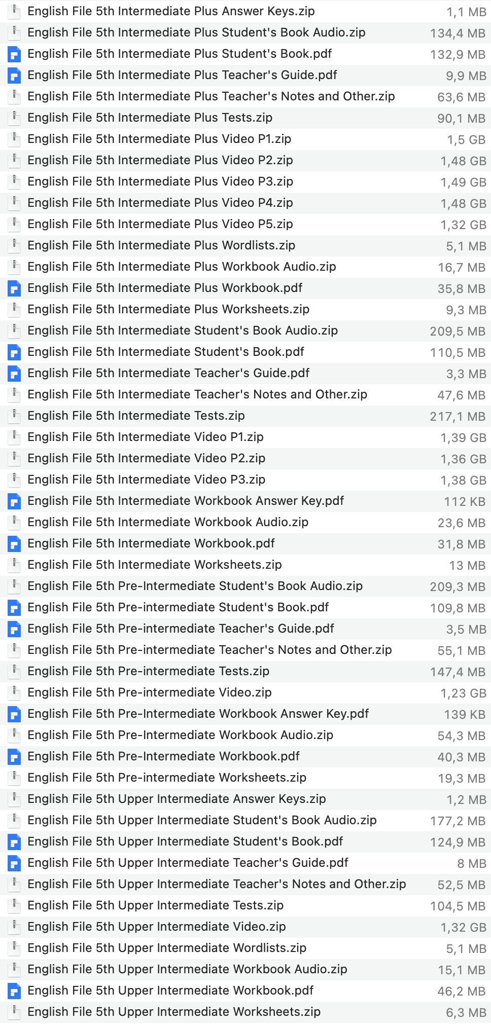Image resolution: width=491 pixels, height=1027 pixels.
Task: Click the 1,5 GB size of Plus Video P1
Action: tap(466, 140)
